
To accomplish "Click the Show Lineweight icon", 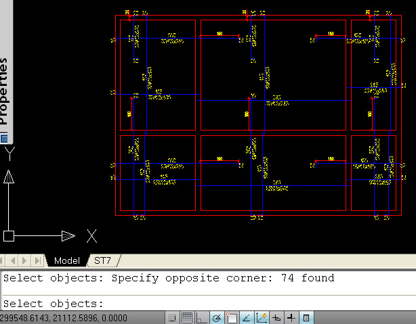I will (291, 318).
